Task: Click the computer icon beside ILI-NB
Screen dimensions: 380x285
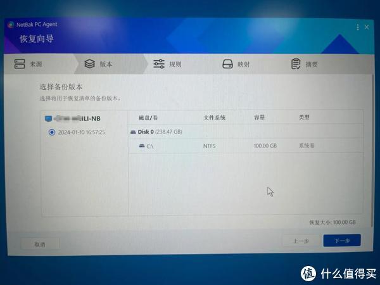Action: point(49,118)
